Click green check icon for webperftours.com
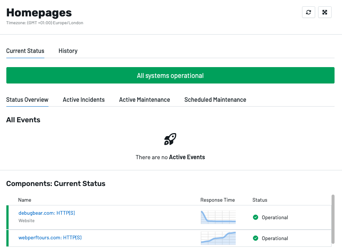 click(x=255, y=238)
